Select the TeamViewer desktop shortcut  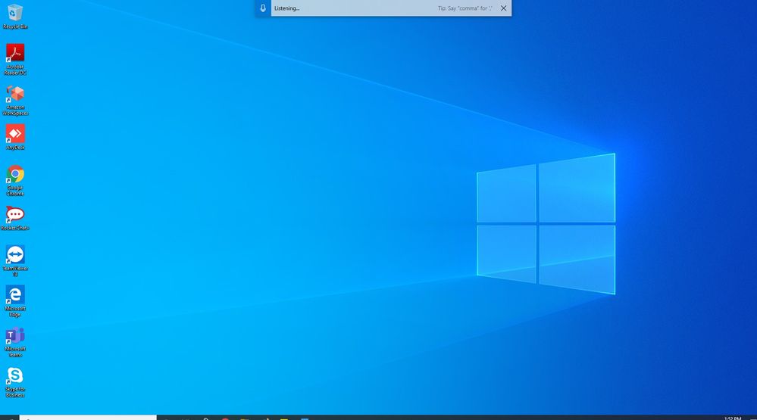coord(15,261)
